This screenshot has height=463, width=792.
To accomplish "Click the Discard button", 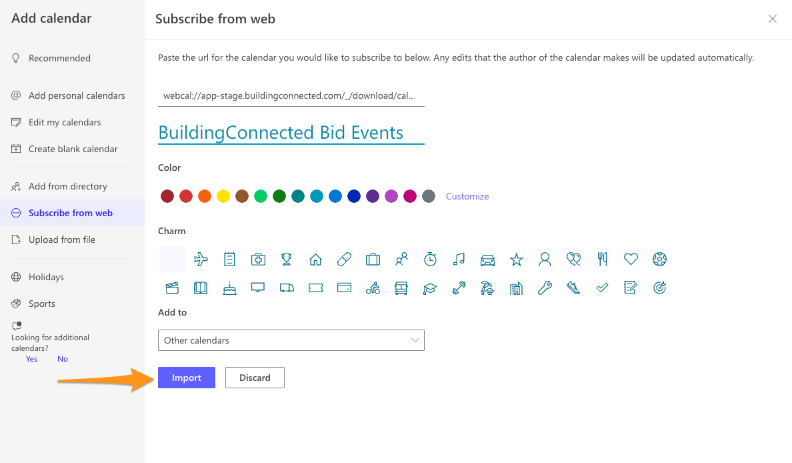I will point(255,378).
